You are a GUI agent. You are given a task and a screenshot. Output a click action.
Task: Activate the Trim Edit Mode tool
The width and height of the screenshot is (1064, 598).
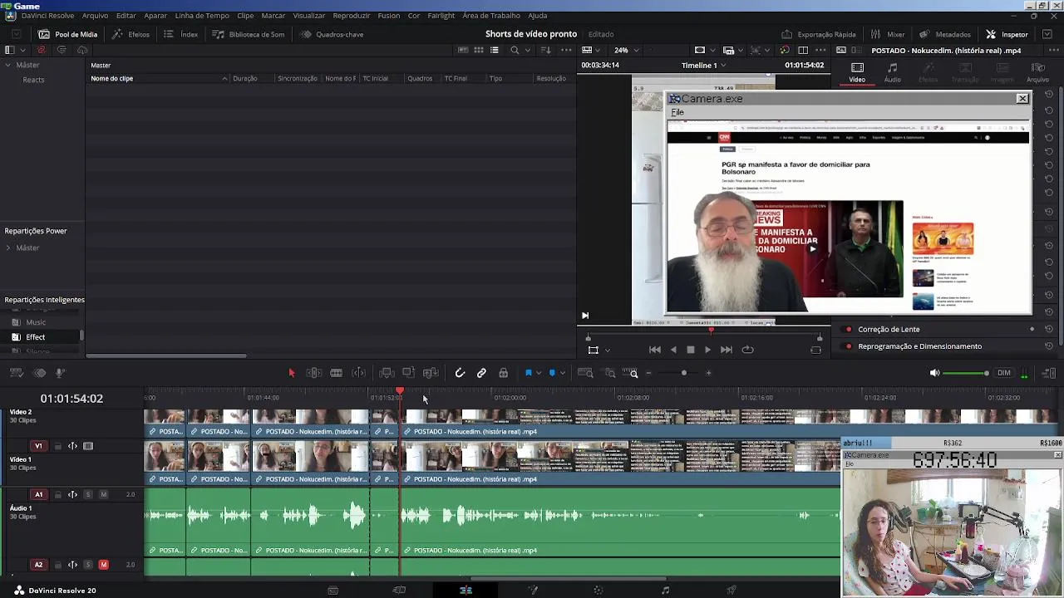(313, 373)
